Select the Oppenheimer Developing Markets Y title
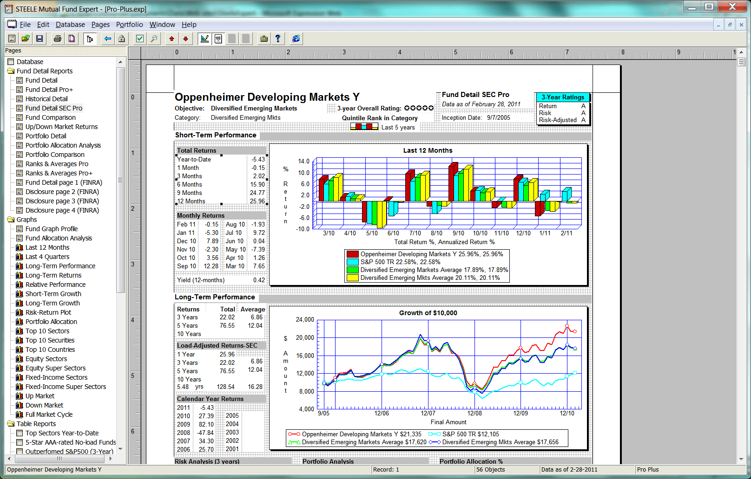Screen dimensions: 751x479 [267, 97]
